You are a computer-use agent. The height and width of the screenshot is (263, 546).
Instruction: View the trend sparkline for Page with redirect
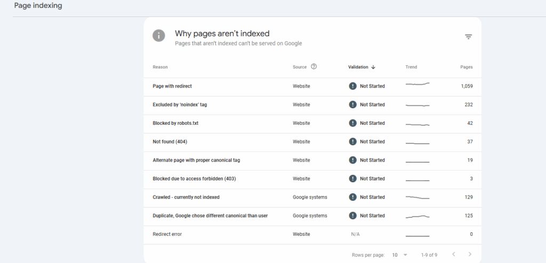tap(417, 84)
